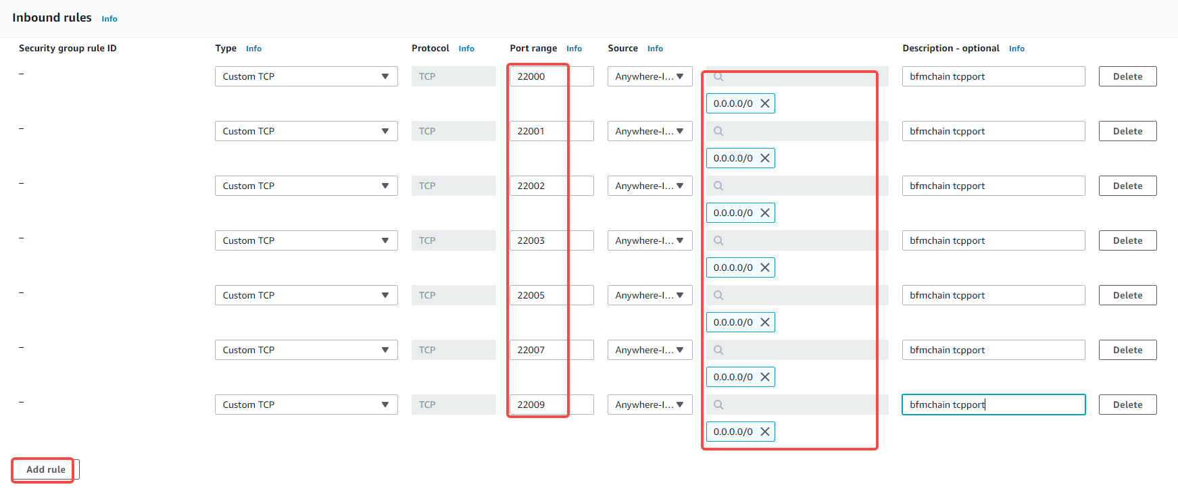Delete the port 22001 inbound rule
Viewport: 1178px width, 491px height.
coord(1127,131)
